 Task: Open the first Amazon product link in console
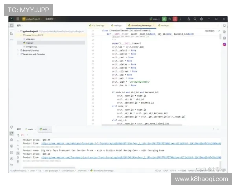131,143
